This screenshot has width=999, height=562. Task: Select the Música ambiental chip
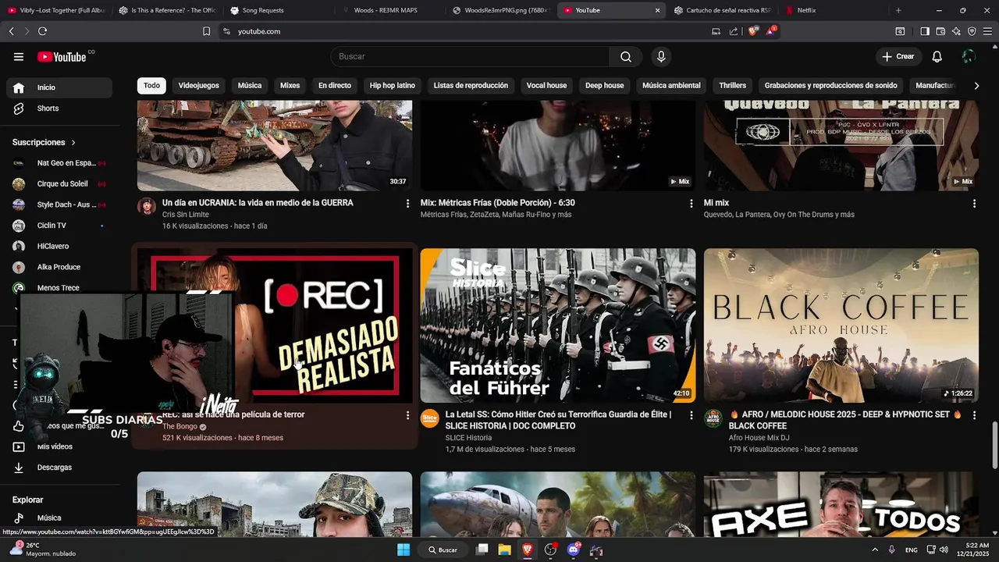[671, 85]
